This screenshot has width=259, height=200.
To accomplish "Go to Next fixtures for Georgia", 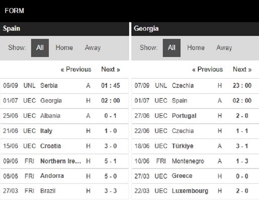I will click(242, 69).
